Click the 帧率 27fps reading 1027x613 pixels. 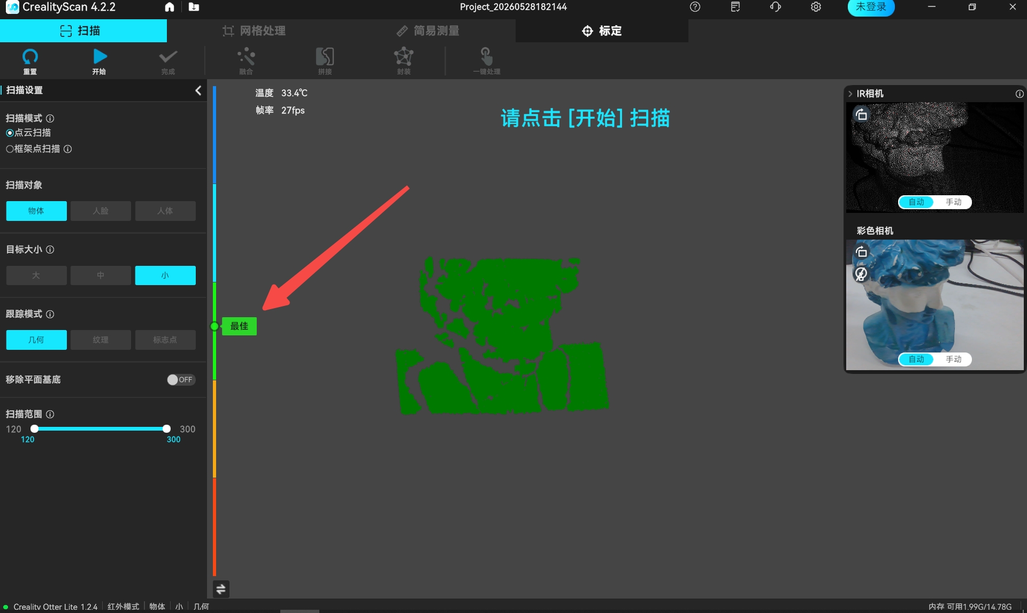coord(280,110)
